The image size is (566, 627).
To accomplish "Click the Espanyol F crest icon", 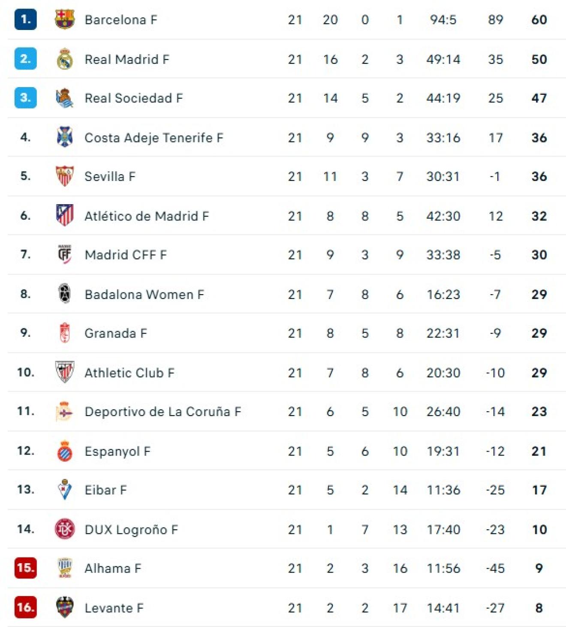I will pyautogui.click(x=65, y=451).
